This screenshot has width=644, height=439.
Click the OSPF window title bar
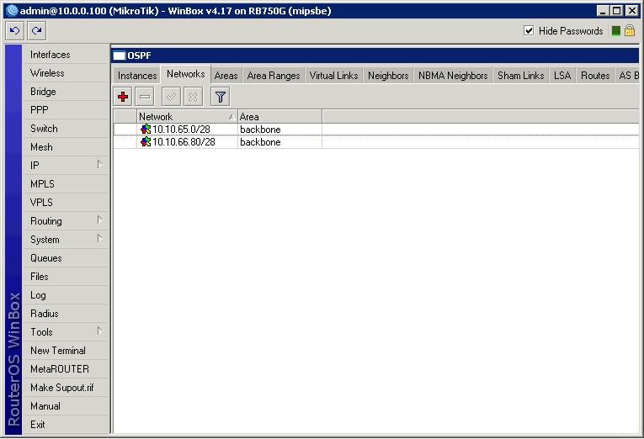point(375,56)
